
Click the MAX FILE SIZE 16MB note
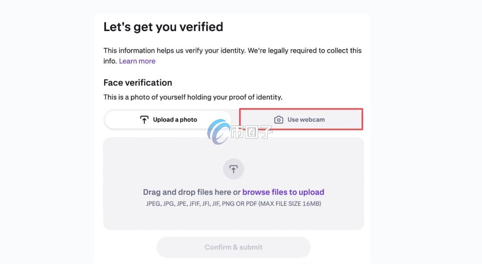[x=289, y=204]
